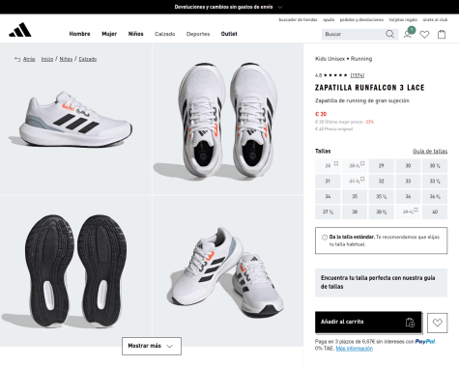This screenshot has height=367, width=459.
Task: Click the Zapatilla Runfalcon 3 Lace title
Action: point(369,88)
